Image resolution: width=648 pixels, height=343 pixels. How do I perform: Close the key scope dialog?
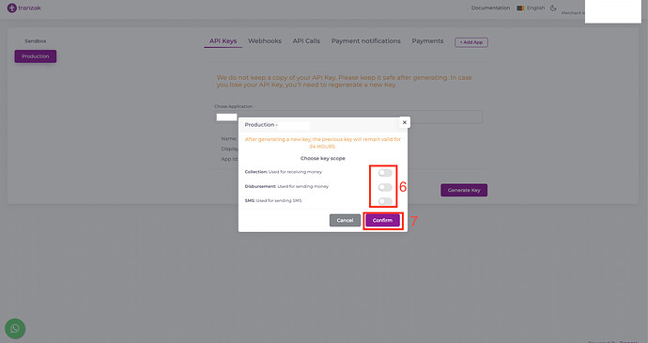405,122
